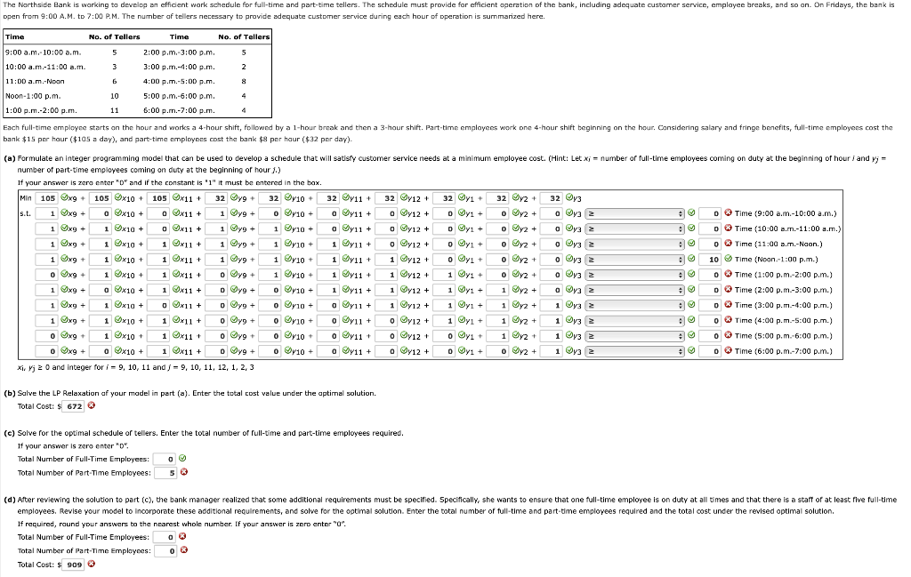
Task: Click teller count 8 for 4:00 p.m.-5:00 p.m.
Action: tap(244, 81)
